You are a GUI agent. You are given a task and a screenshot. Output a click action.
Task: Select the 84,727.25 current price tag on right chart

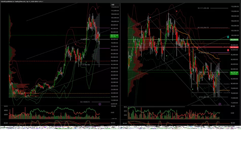tap(233, 73)
